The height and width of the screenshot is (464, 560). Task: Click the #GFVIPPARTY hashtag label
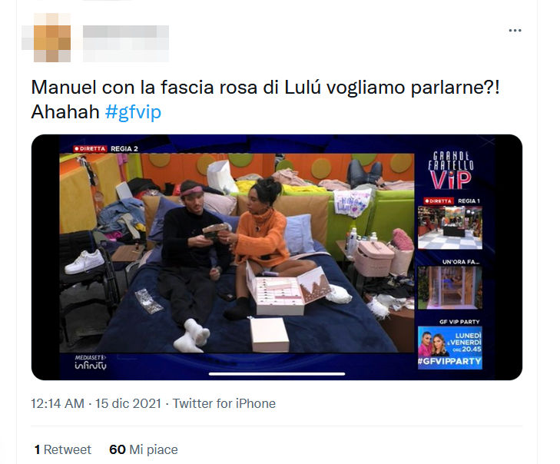449,362
